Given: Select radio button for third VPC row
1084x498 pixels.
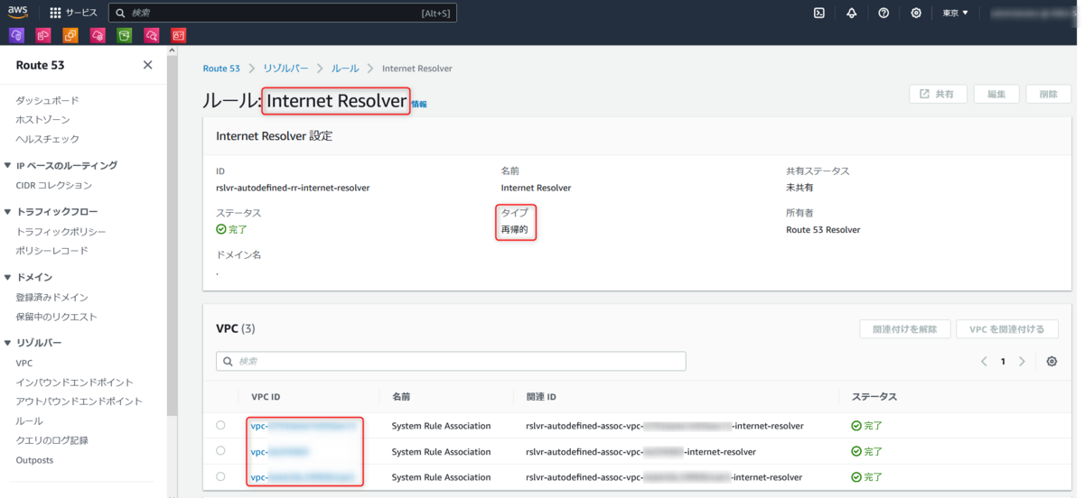Looking at the screenshot, I should [221, 476].
